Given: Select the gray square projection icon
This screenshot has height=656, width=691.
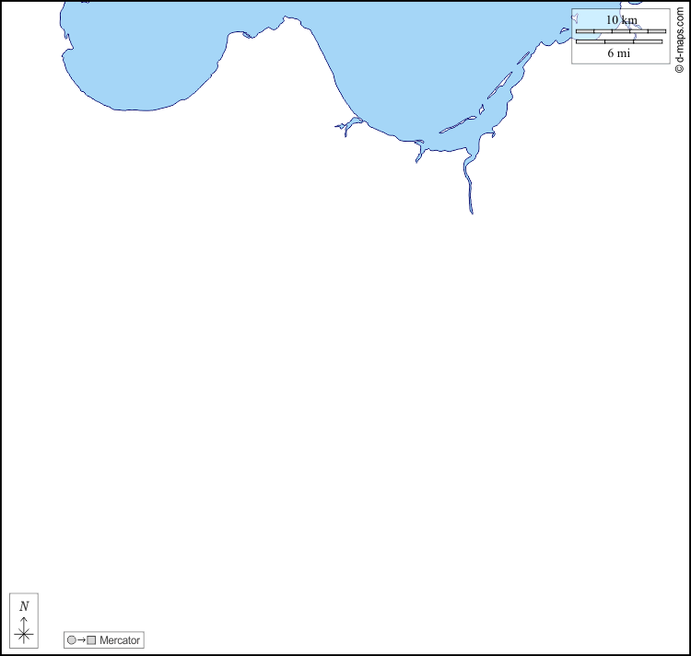Looking at the screenshot, I should [x=91, y=639].
